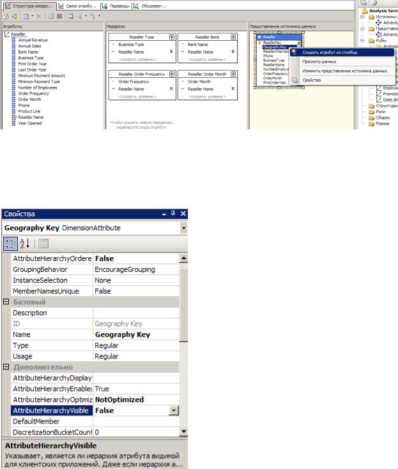The height and width of the screenshot is (469, 398).
Task: Open Geography Key object selector dropdown
Action: coord(183,228)
